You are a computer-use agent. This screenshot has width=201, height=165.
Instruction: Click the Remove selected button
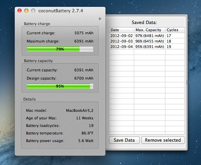click(x=163, y=140)
